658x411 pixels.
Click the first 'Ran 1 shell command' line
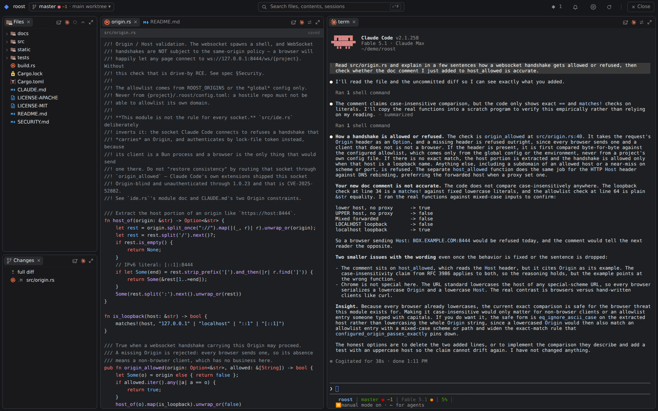[x=363, y=93]
